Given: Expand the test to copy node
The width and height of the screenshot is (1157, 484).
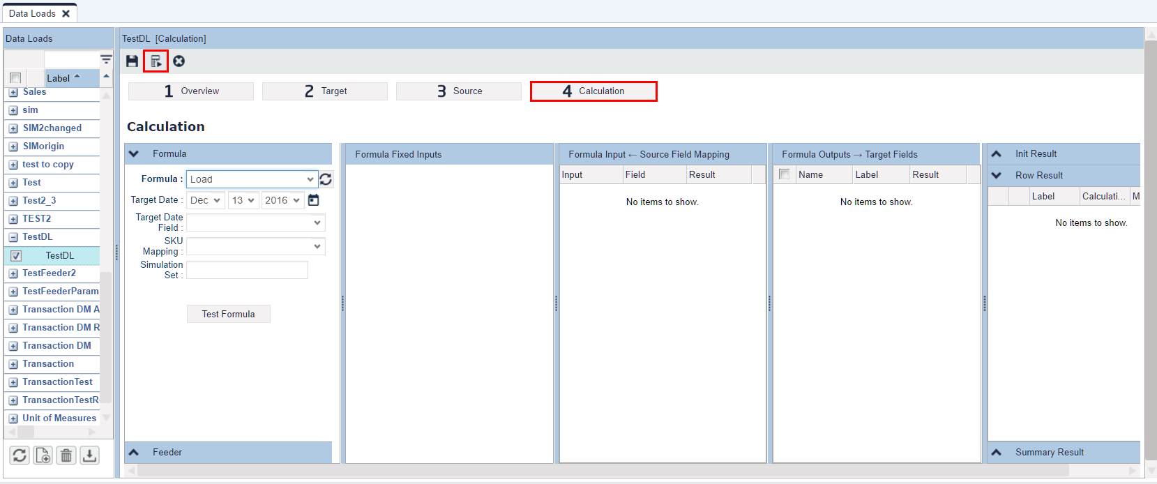Looking at the screenshot, I should point(13,165).
